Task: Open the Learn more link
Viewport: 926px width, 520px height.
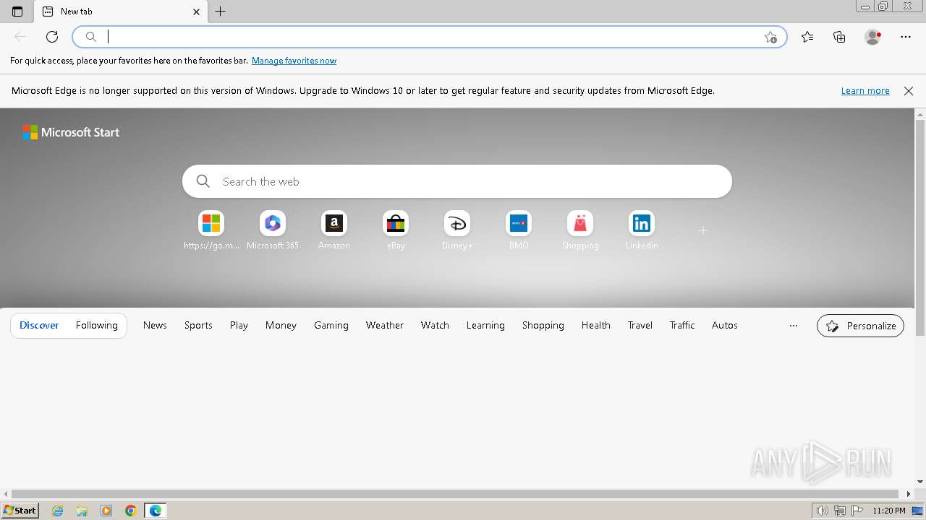Action: [x=865, y=91]
